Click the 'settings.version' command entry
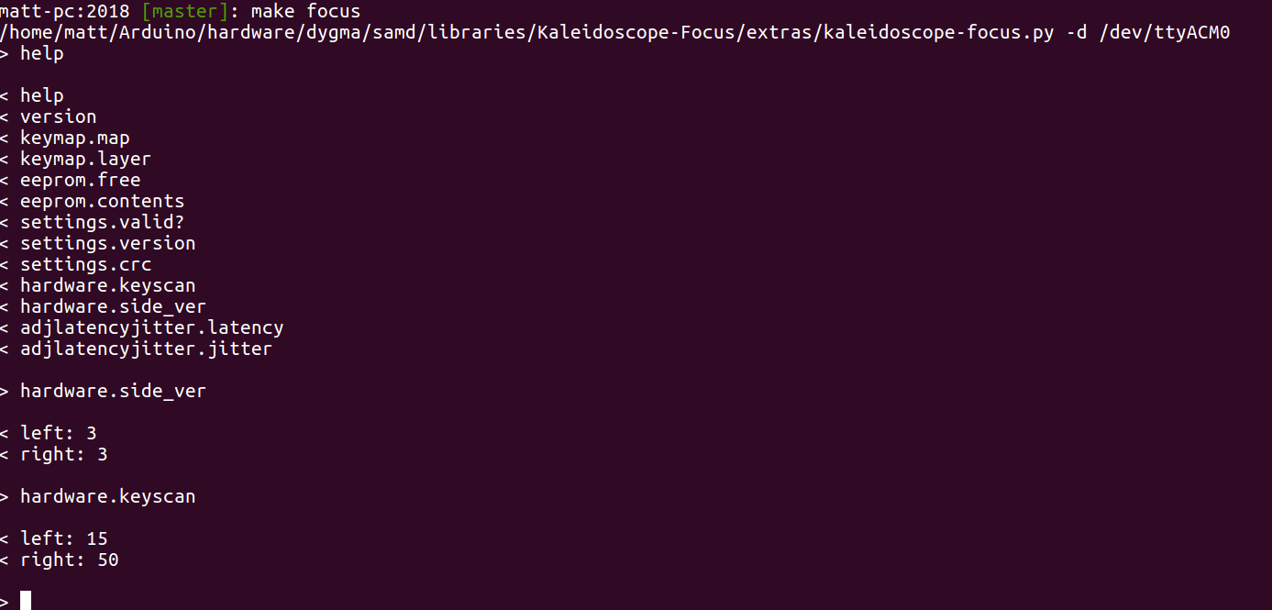 (107, 243)
